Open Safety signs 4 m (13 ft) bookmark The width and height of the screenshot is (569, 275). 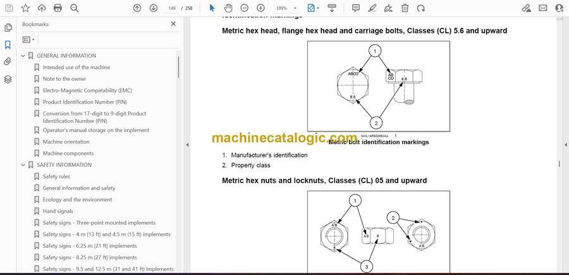click(106, 235)
